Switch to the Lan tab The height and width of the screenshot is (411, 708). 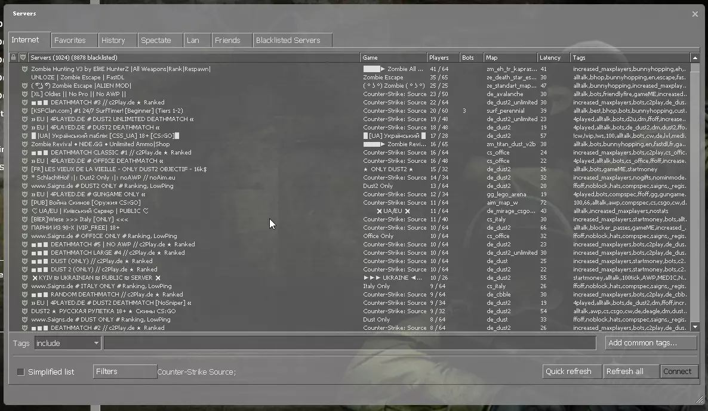(x=198, y=40)
